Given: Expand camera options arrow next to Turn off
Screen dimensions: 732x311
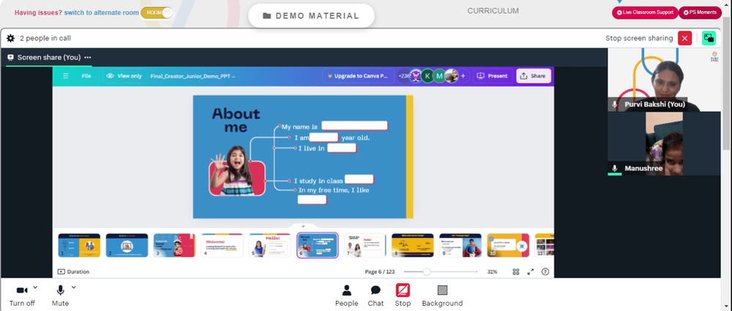Looking at the screenshot, I should 35,287.
